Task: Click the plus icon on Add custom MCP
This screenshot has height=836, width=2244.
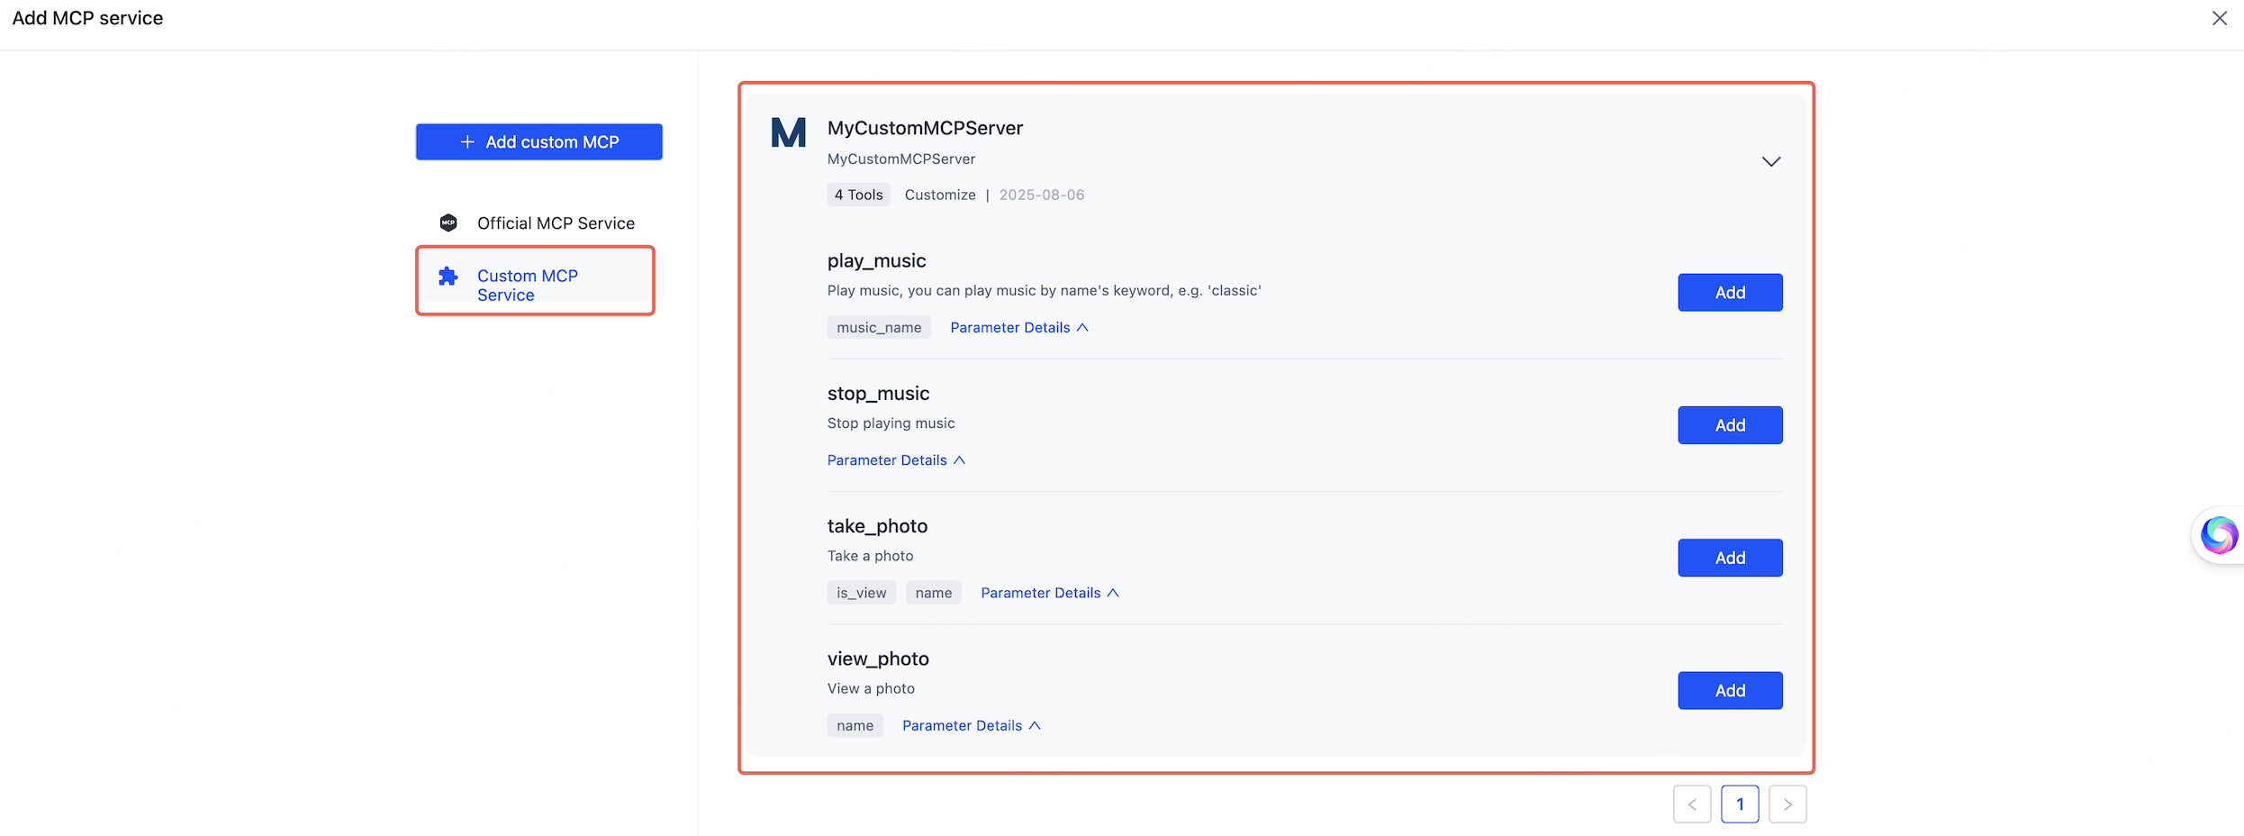Action: coord(467,142)
